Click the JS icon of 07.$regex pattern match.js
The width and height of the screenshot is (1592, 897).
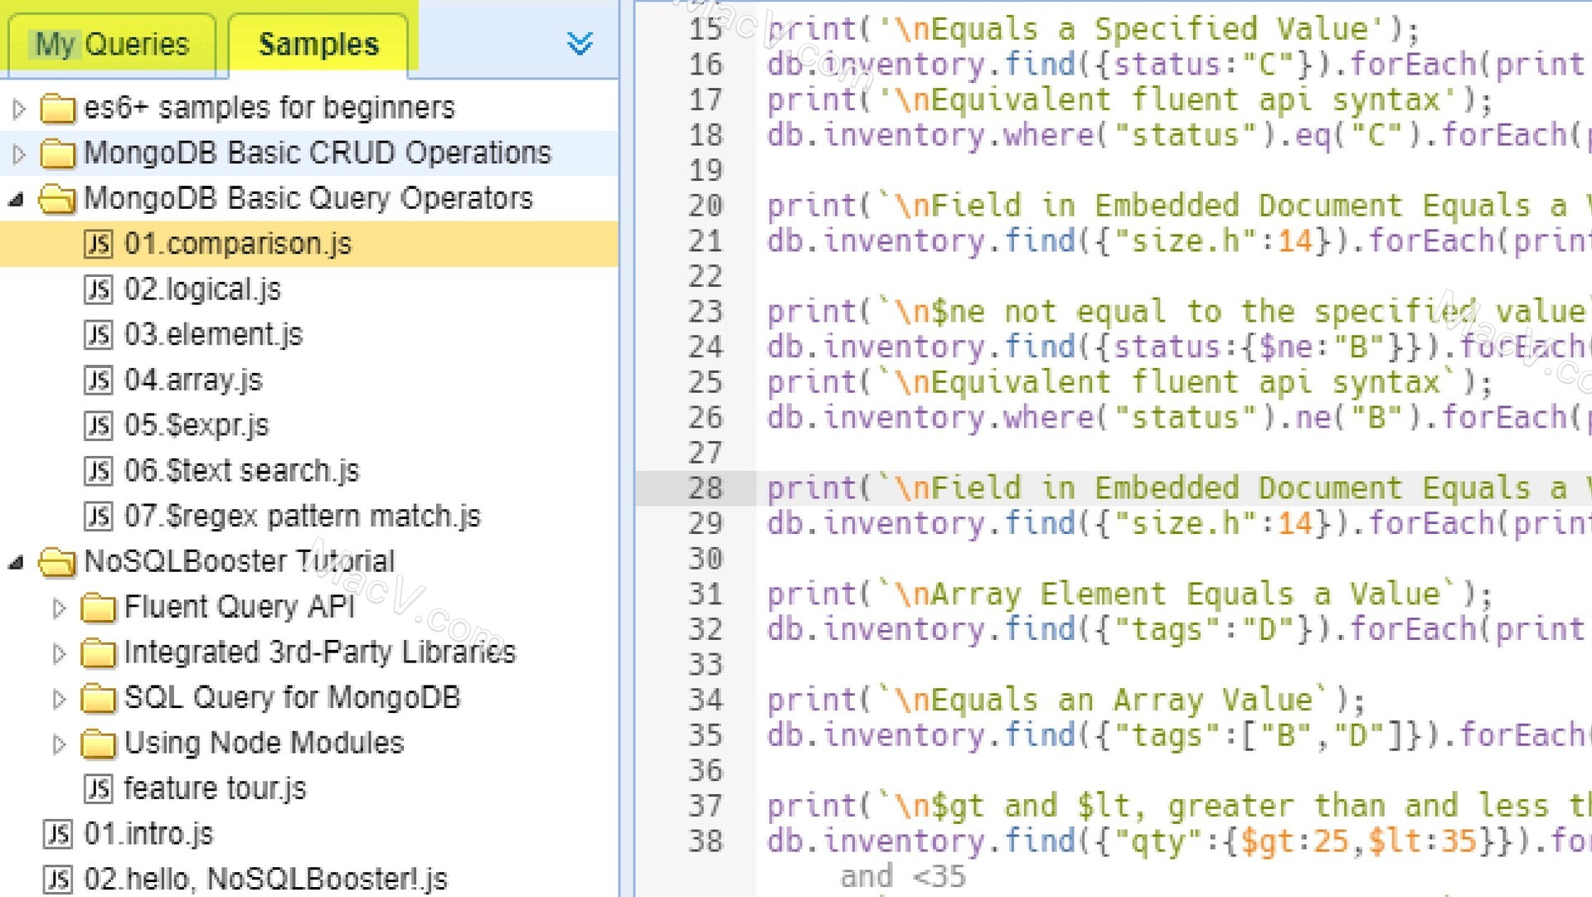point(98,516)
